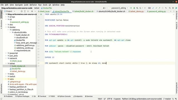178x100 pixels.
Task: Click the Profile run icon
Action: point(140,8)
